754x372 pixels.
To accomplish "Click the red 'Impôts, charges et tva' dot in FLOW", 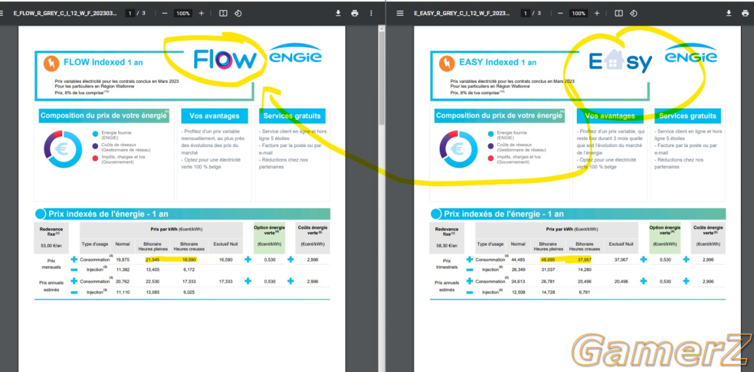I will click(95, 158).
